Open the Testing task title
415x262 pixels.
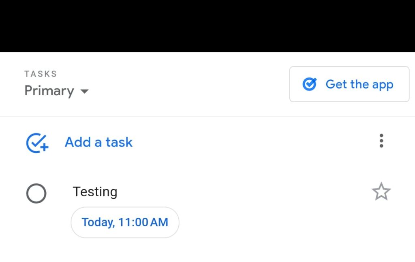point(95,192)
